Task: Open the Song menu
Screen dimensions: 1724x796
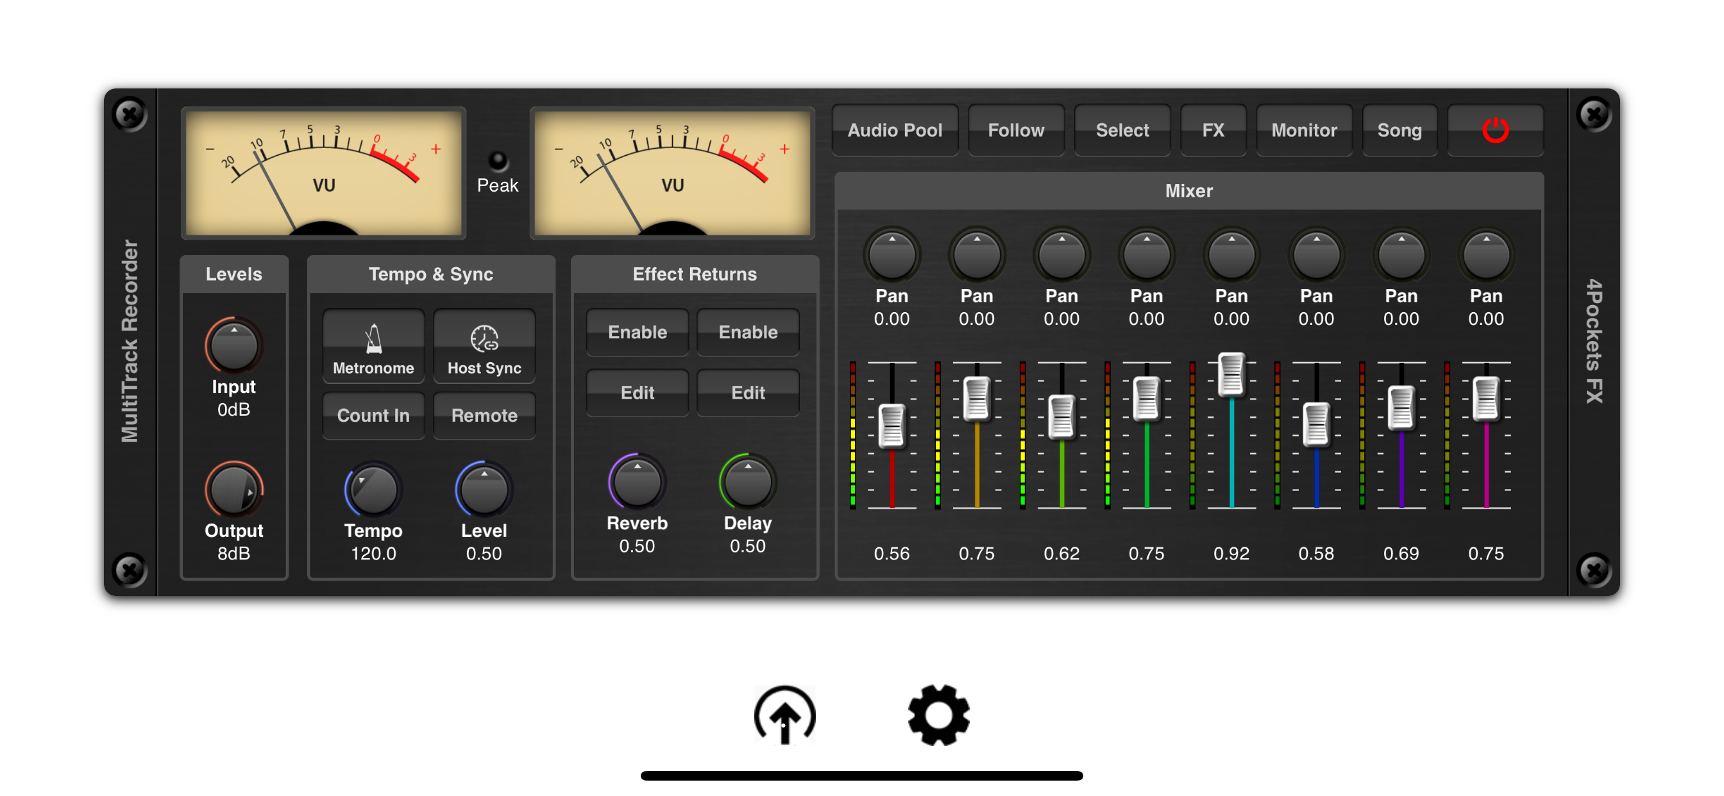Action: (1399, 129)
